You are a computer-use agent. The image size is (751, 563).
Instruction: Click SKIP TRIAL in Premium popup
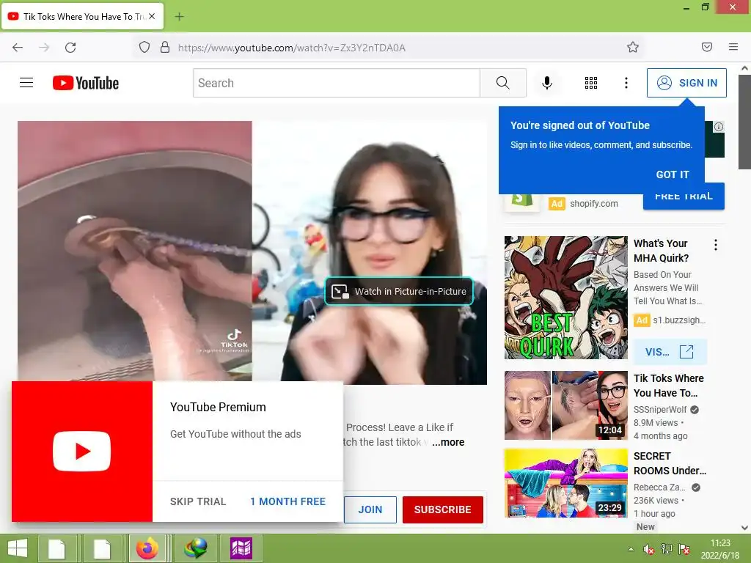198,501
